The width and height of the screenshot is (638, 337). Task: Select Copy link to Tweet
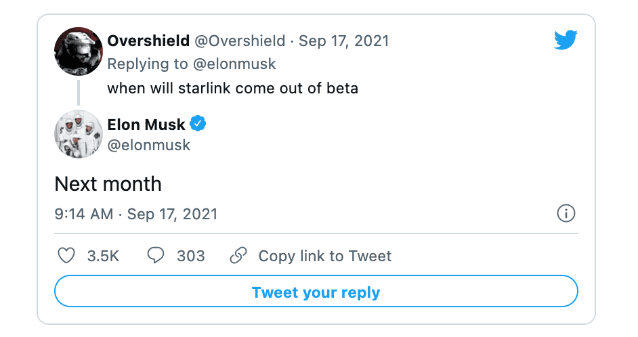tap(324, 256)
